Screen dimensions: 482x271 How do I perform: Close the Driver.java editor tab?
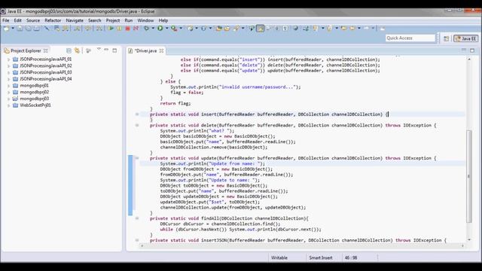[161, 50]
